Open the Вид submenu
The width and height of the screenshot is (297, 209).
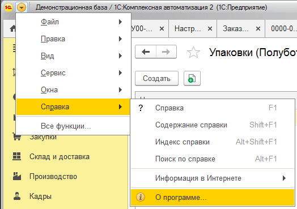pyautogui.click(x=73, y=56)
